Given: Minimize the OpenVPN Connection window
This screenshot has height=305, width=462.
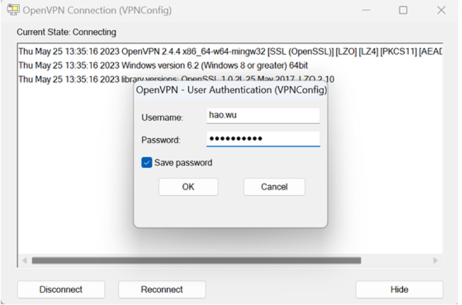Looking at the screenshot, I should tap(366, 10).
